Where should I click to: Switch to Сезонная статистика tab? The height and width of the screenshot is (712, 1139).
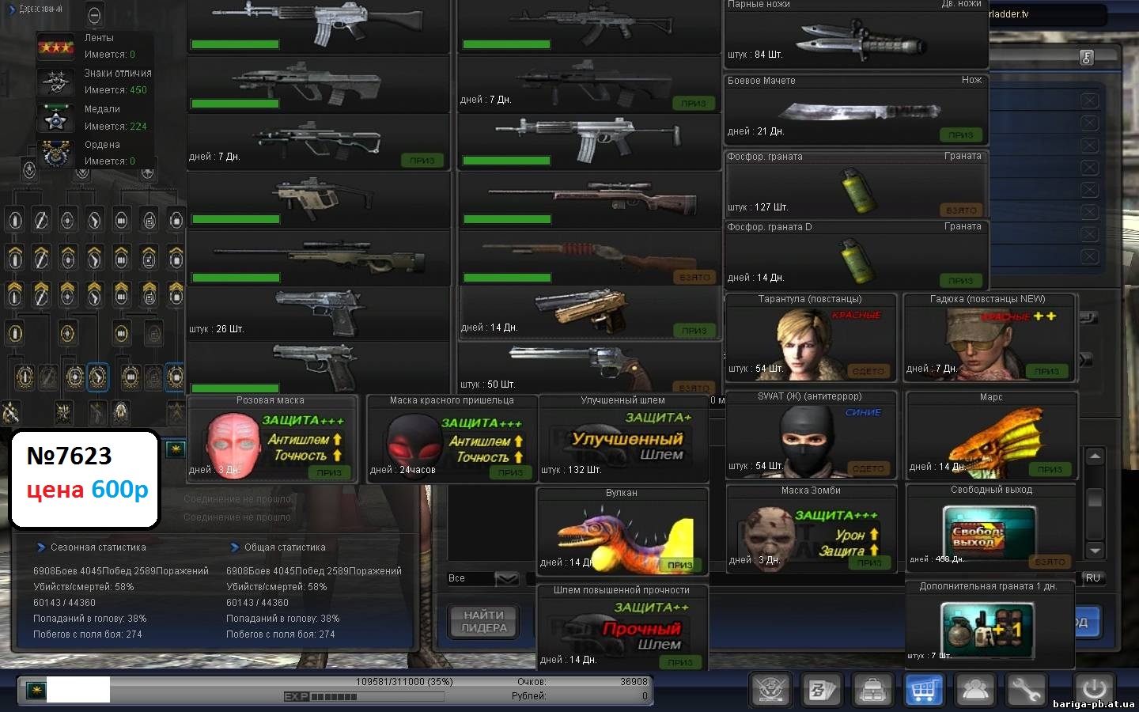pos(98,547)
